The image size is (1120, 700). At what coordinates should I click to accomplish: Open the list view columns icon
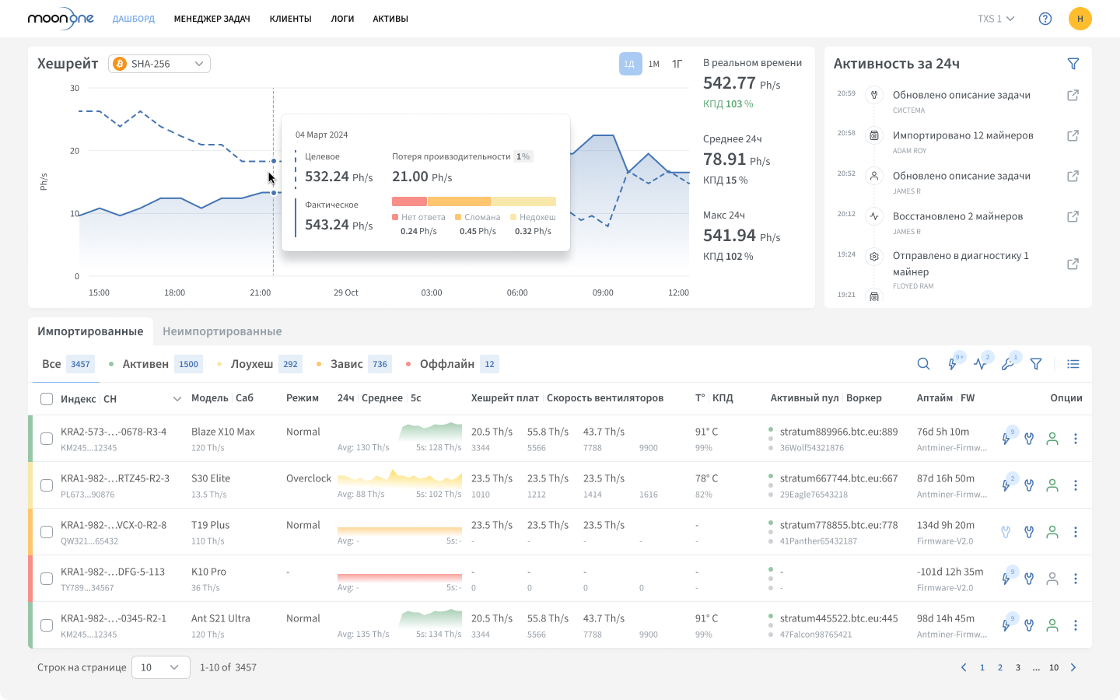[1073, 364]
